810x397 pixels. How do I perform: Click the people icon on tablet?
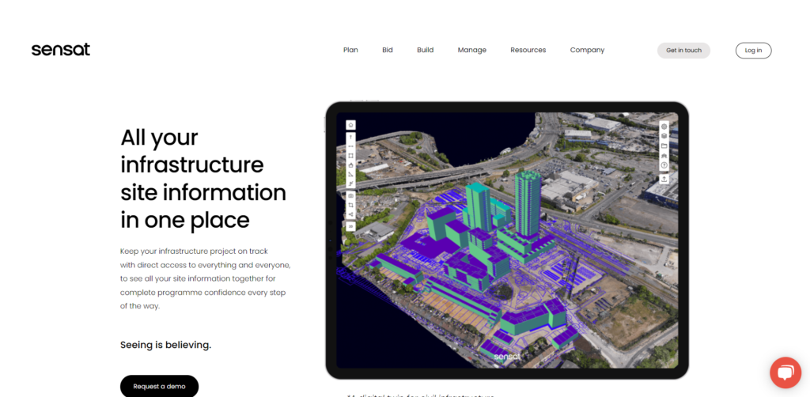coord(664,155)
